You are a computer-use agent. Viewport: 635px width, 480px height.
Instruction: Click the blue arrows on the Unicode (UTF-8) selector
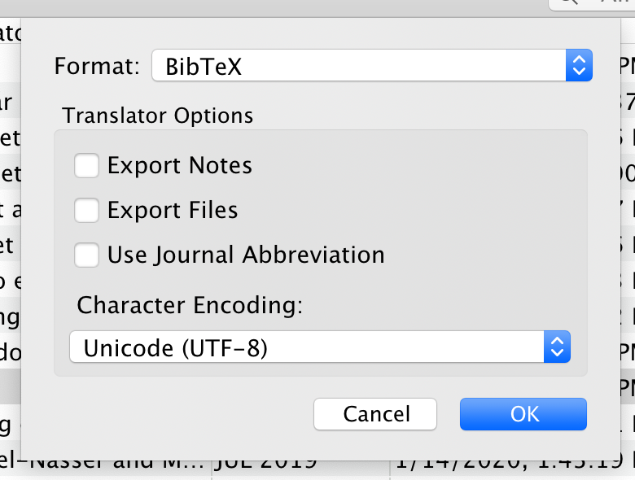pos(557,348)
